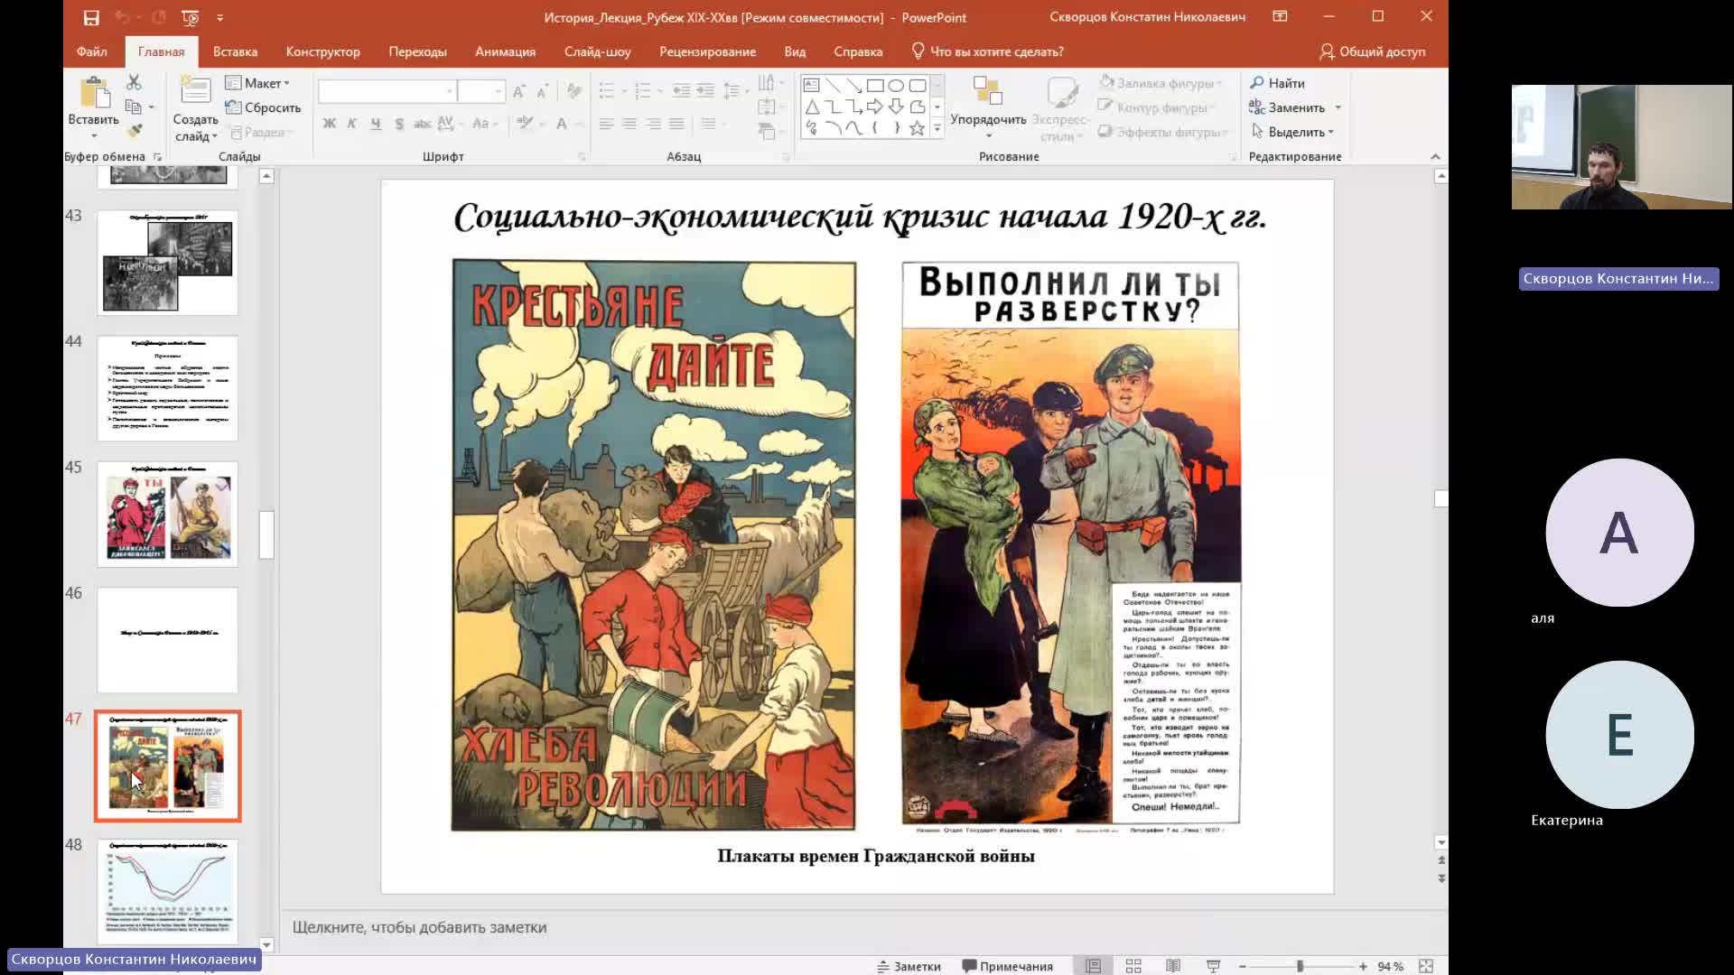This screenshot has width=1734, height=975.
Task: Toggle Примечания comments pane
Action: [1008, 966]
